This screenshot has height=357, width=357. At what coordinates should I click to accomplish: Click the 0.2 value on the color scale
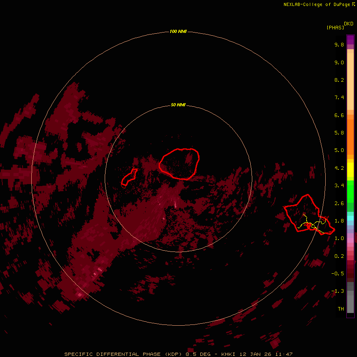pos(339,256)
